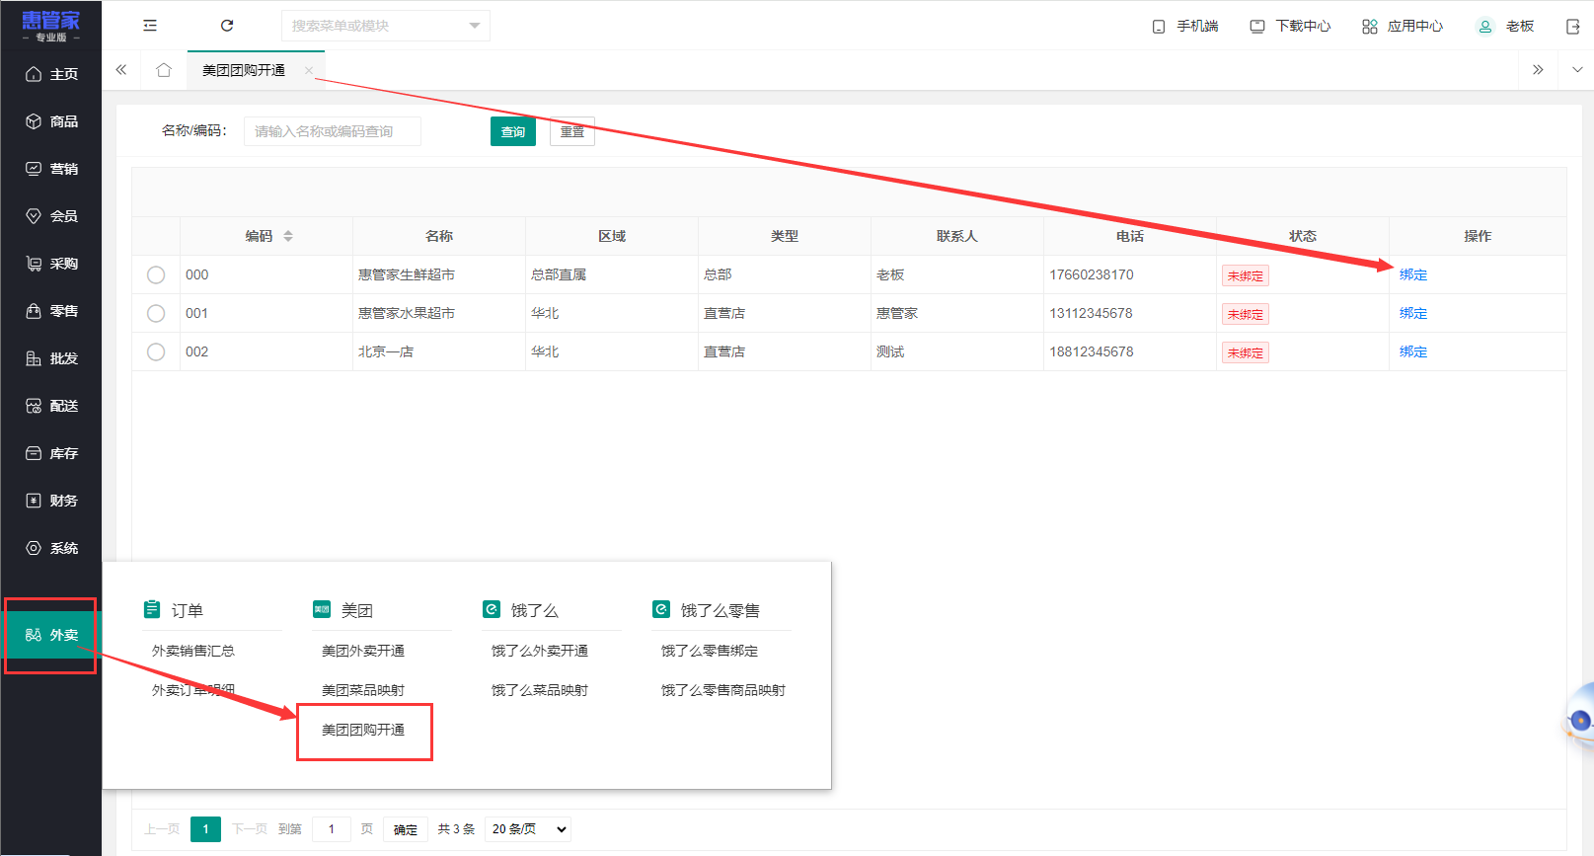Open the 外卖 takeaway sidebar item

point(51,635)
